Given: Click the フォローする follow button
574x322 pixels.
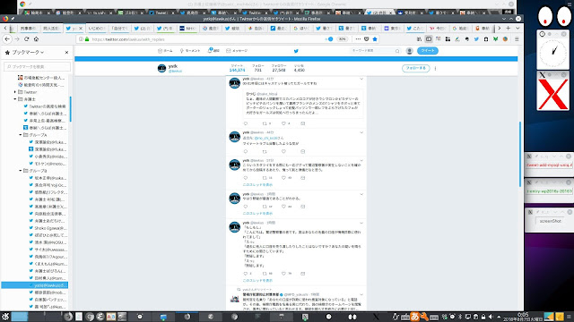Looking at the screenshot, I should click(x=415, y=68).
